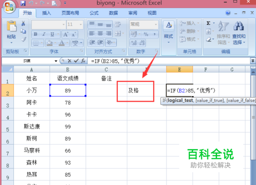Increase decimal places
256x185 pixels.
pos(134,43)
